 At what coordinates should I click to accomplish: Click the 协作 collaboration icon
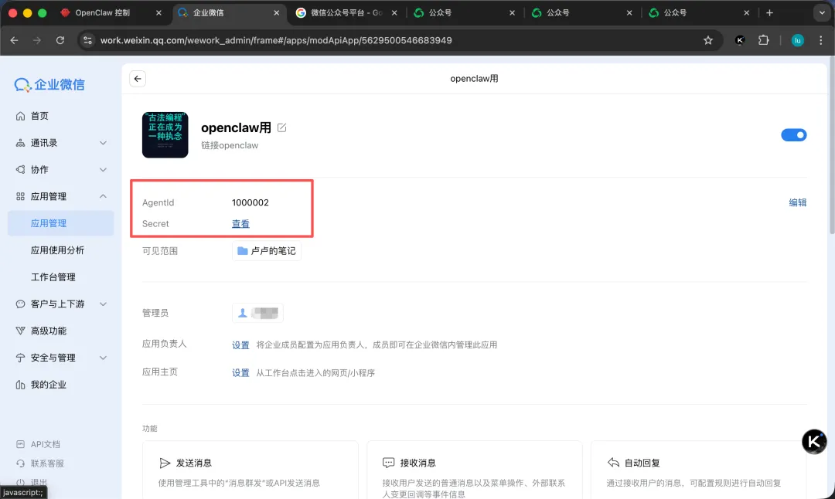tap(20, 169)
